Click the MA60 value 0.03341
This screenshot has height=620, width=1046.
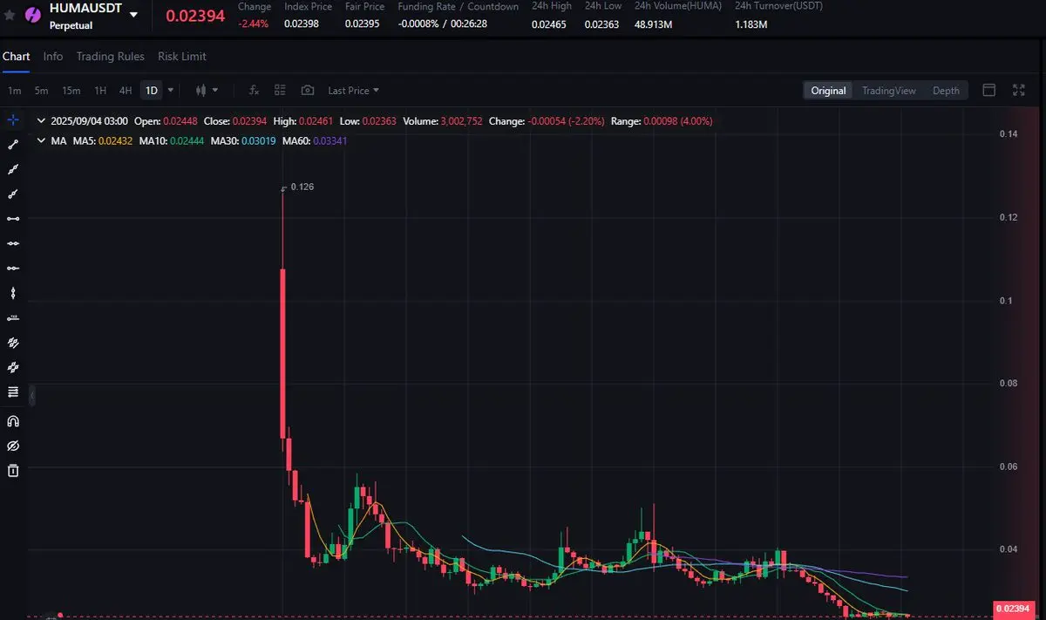pyautogui.click(x=329, y=140)
